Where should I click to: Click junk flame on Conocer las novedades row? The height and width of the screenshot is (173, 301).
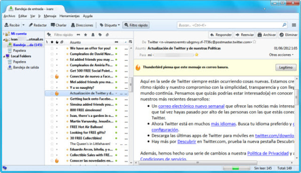point(57,161)
